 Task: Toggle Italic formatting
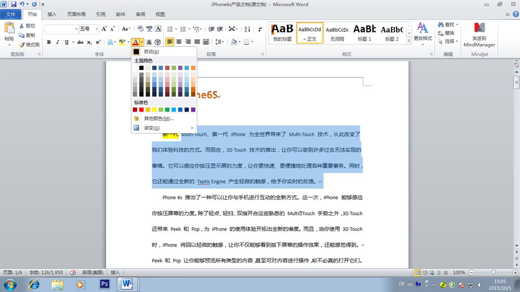[58, 42]
